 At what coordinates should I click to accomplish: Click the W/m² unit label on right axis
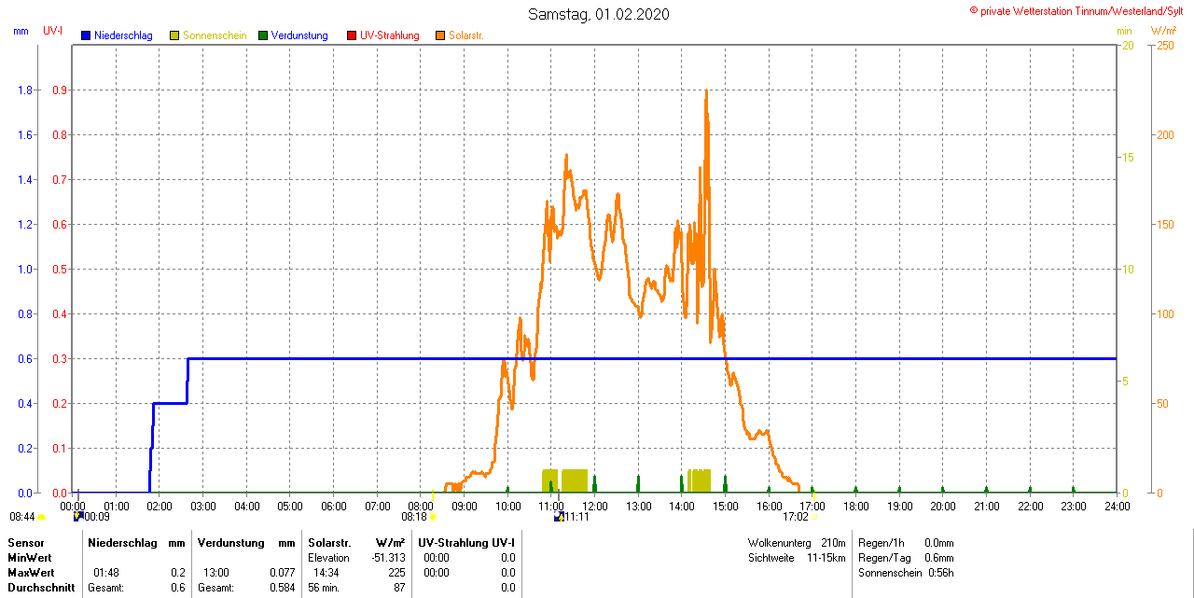1164,31
